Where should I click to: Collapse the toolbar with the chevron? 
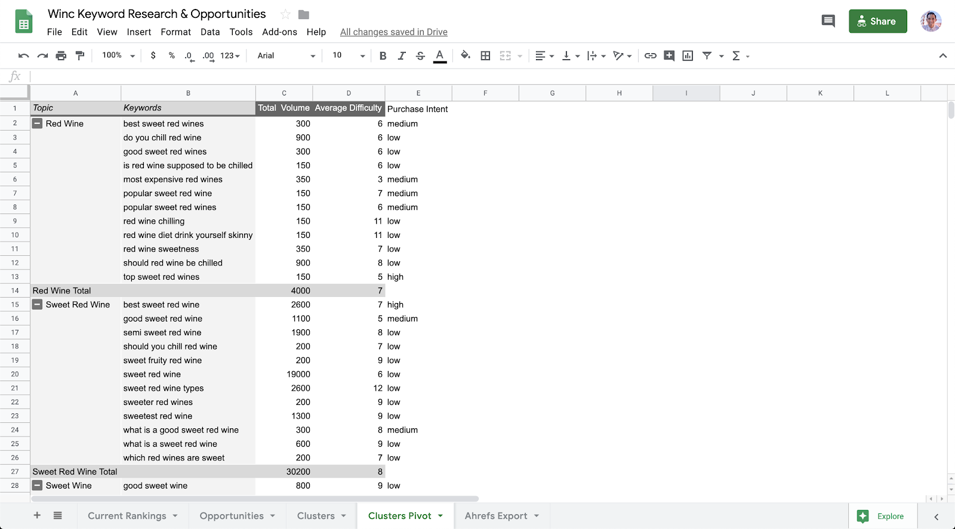[x=943, y=55]
